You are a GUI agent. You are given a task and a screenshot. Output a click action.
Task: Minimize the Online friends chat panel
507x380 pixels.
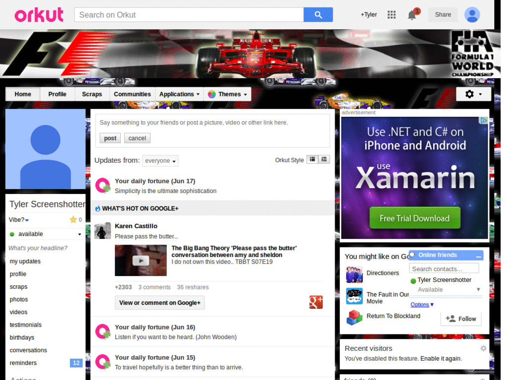[x=479, y=256]
